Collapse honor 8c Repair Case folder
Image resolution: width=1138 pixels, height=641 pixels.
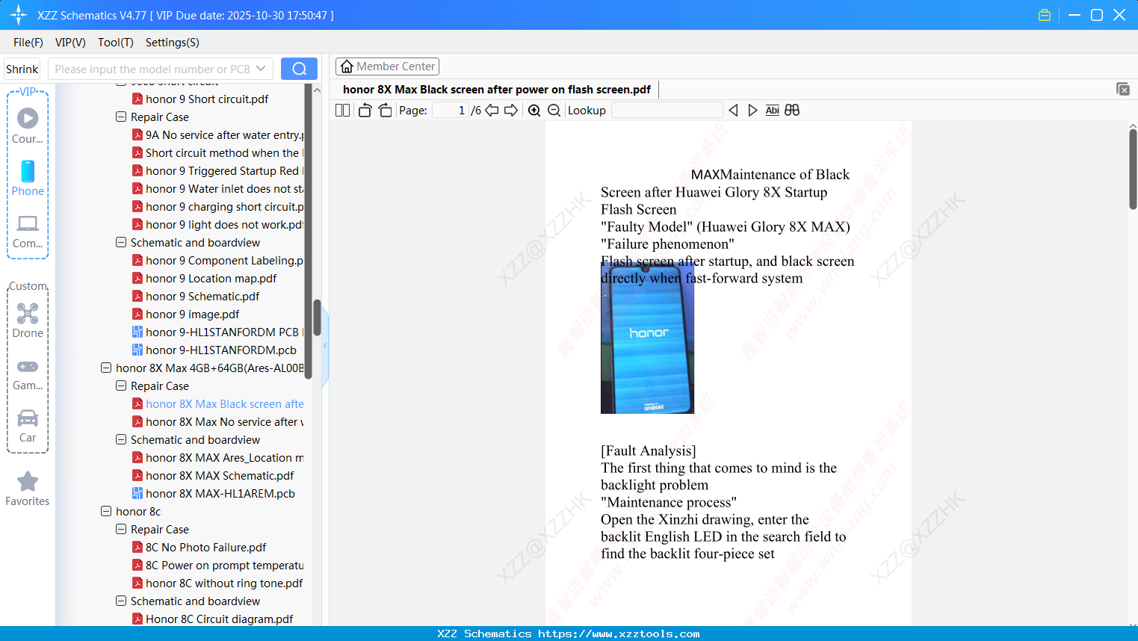tap(121, 529)
